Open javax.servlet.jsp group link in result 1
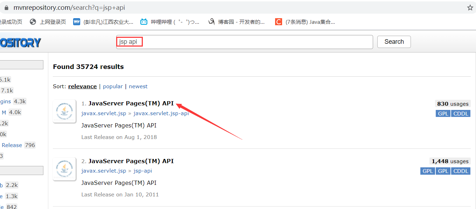This screenshot has width=476, height=209. pyautogui.click(x=104, y=113)
